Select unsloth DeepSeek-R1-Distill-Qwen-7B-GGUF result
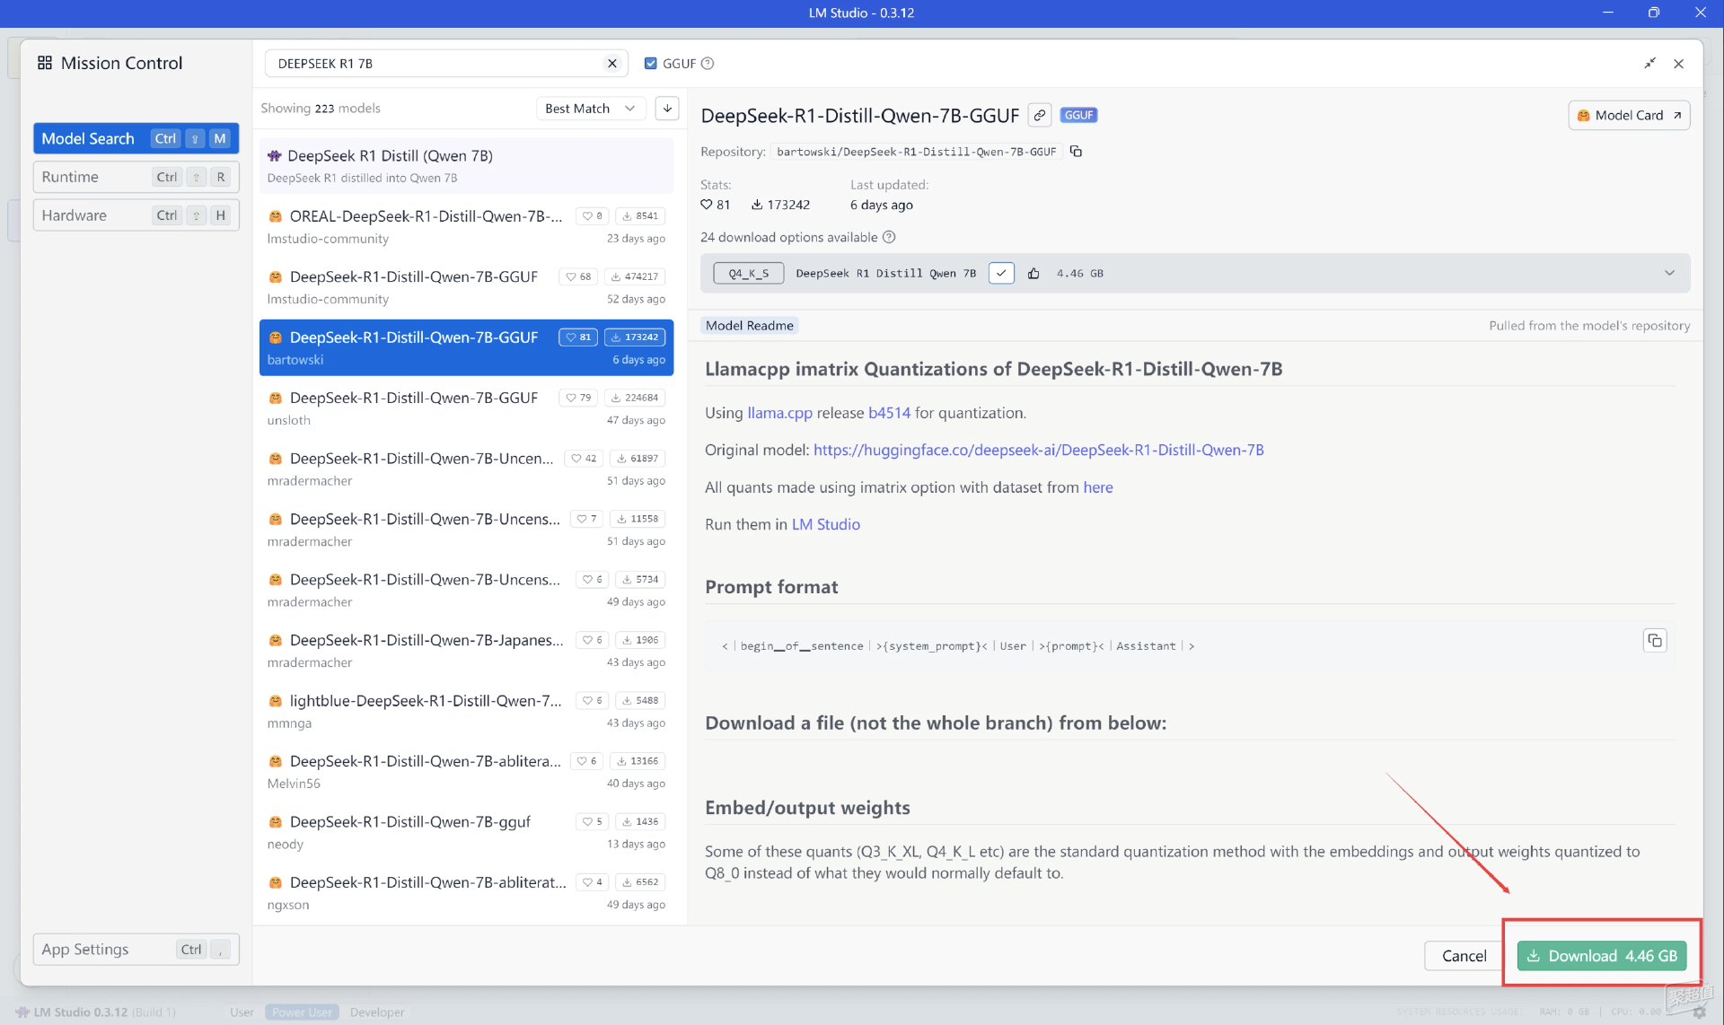Viewport: 1724px width, 1025px height. (x=466, y=408)
